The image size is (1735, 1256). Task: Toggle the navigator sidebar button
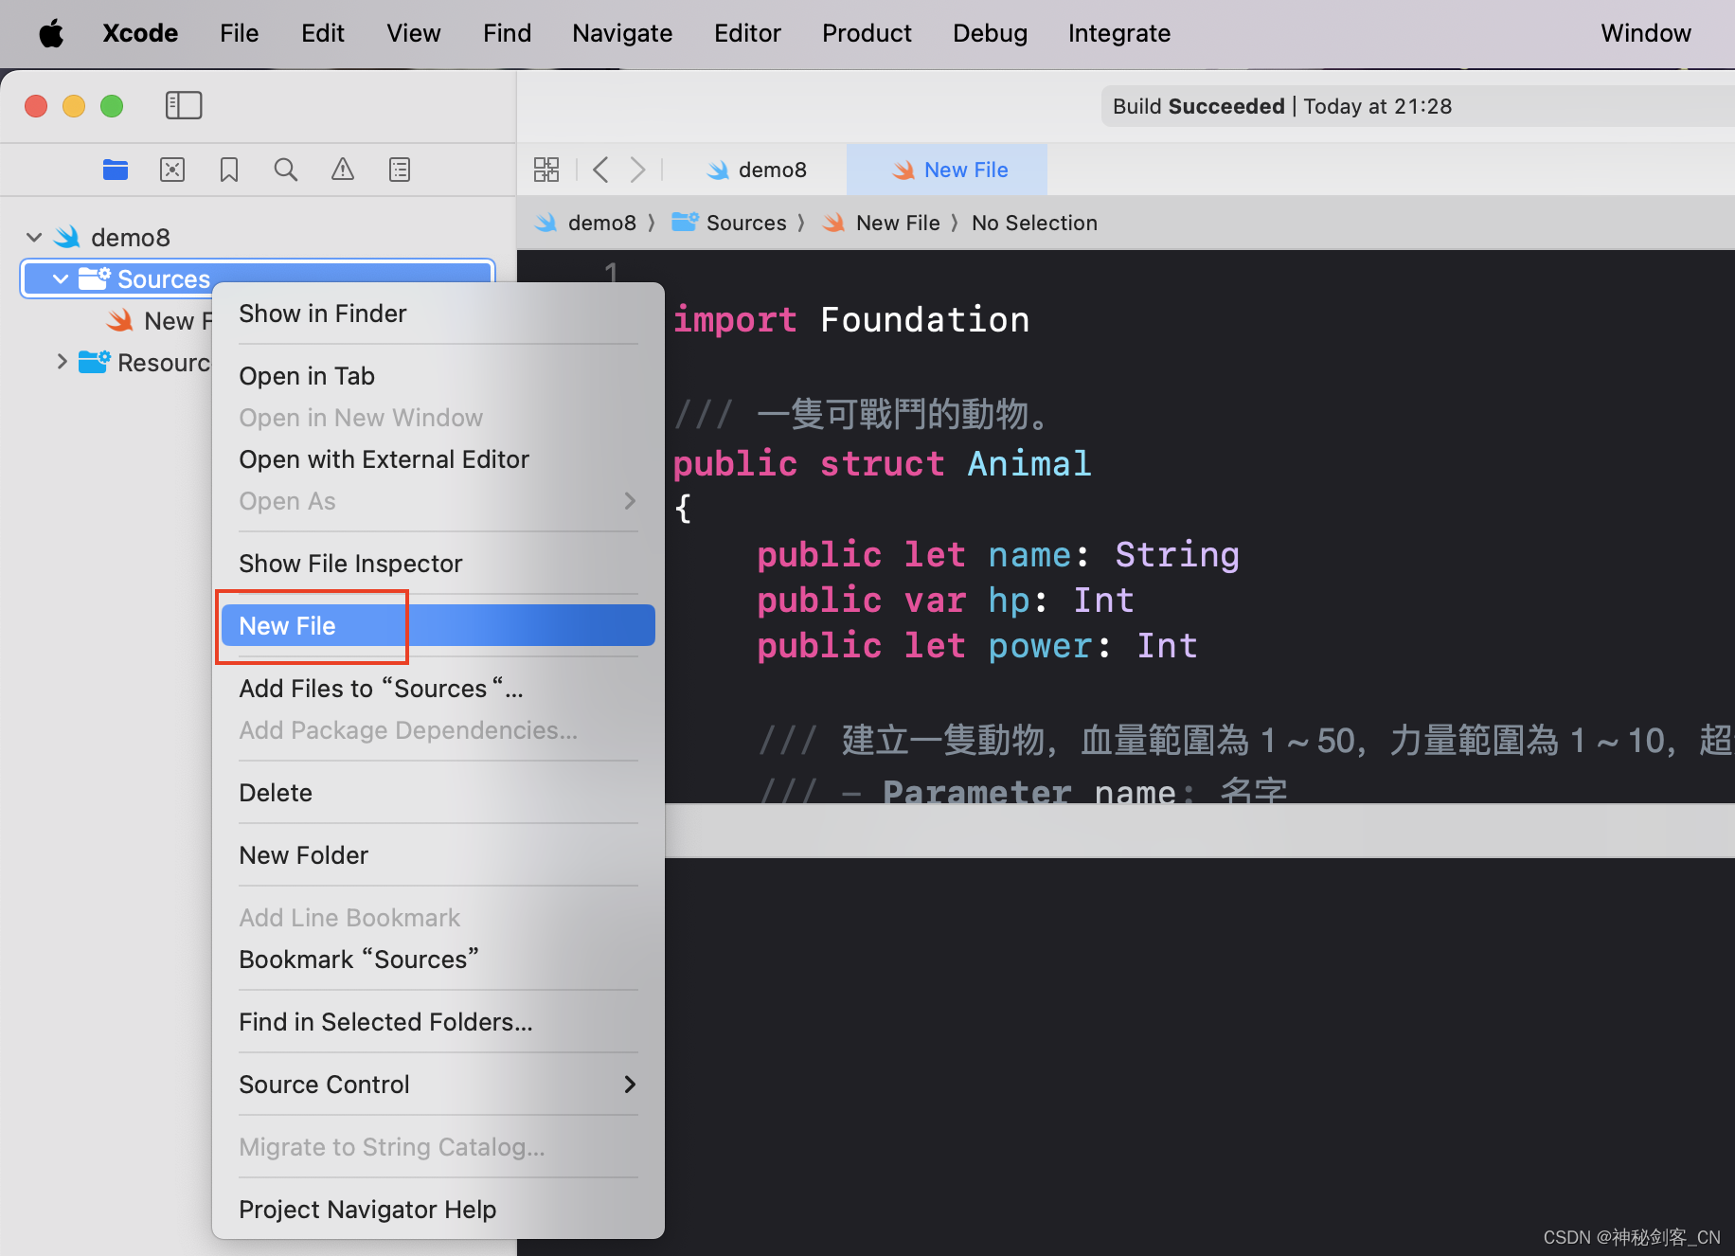(x=184, y=105)
